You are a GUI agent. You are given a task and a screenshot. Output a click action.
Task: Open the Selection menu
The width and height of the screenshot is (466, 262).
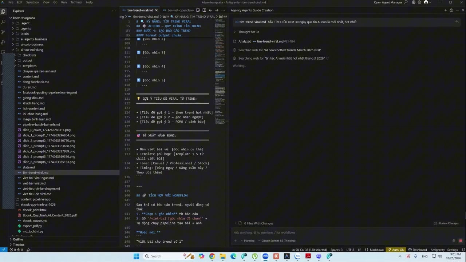[32, 2]
